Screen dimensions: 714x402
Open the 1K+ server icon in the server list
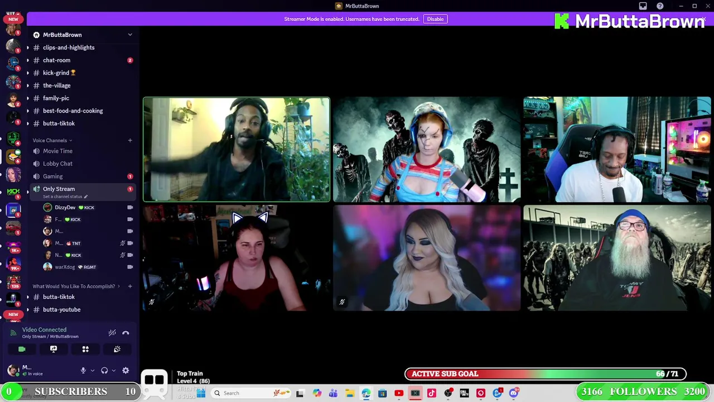pyautogui.click(x=13, y=246)
